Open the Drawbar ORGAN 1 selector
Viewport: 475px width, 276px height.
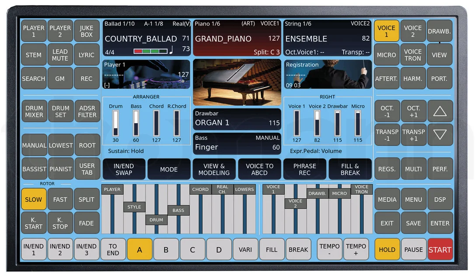[237, 119]
